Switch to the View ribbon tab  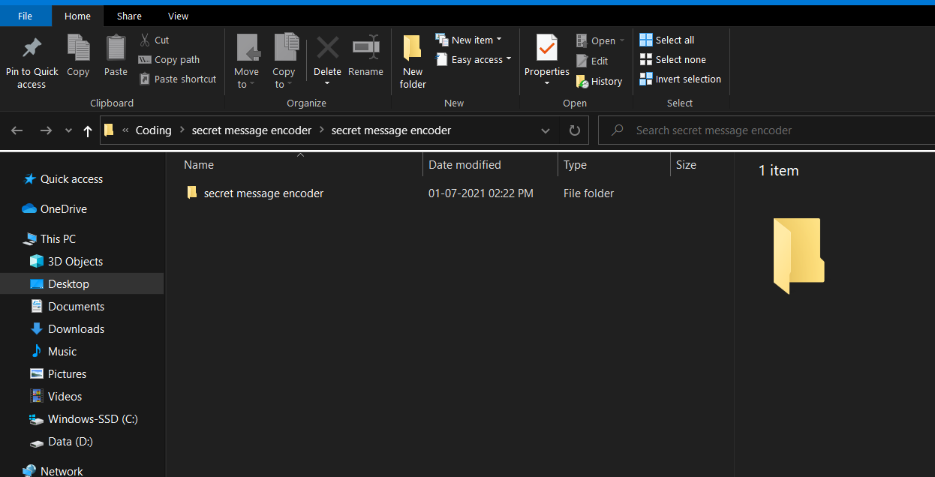[x=178, y=16]
